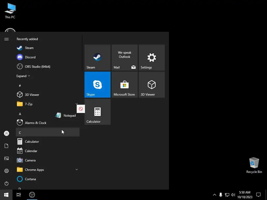
Task: Open Cortana from the app list
Action: tap(48, 179)
